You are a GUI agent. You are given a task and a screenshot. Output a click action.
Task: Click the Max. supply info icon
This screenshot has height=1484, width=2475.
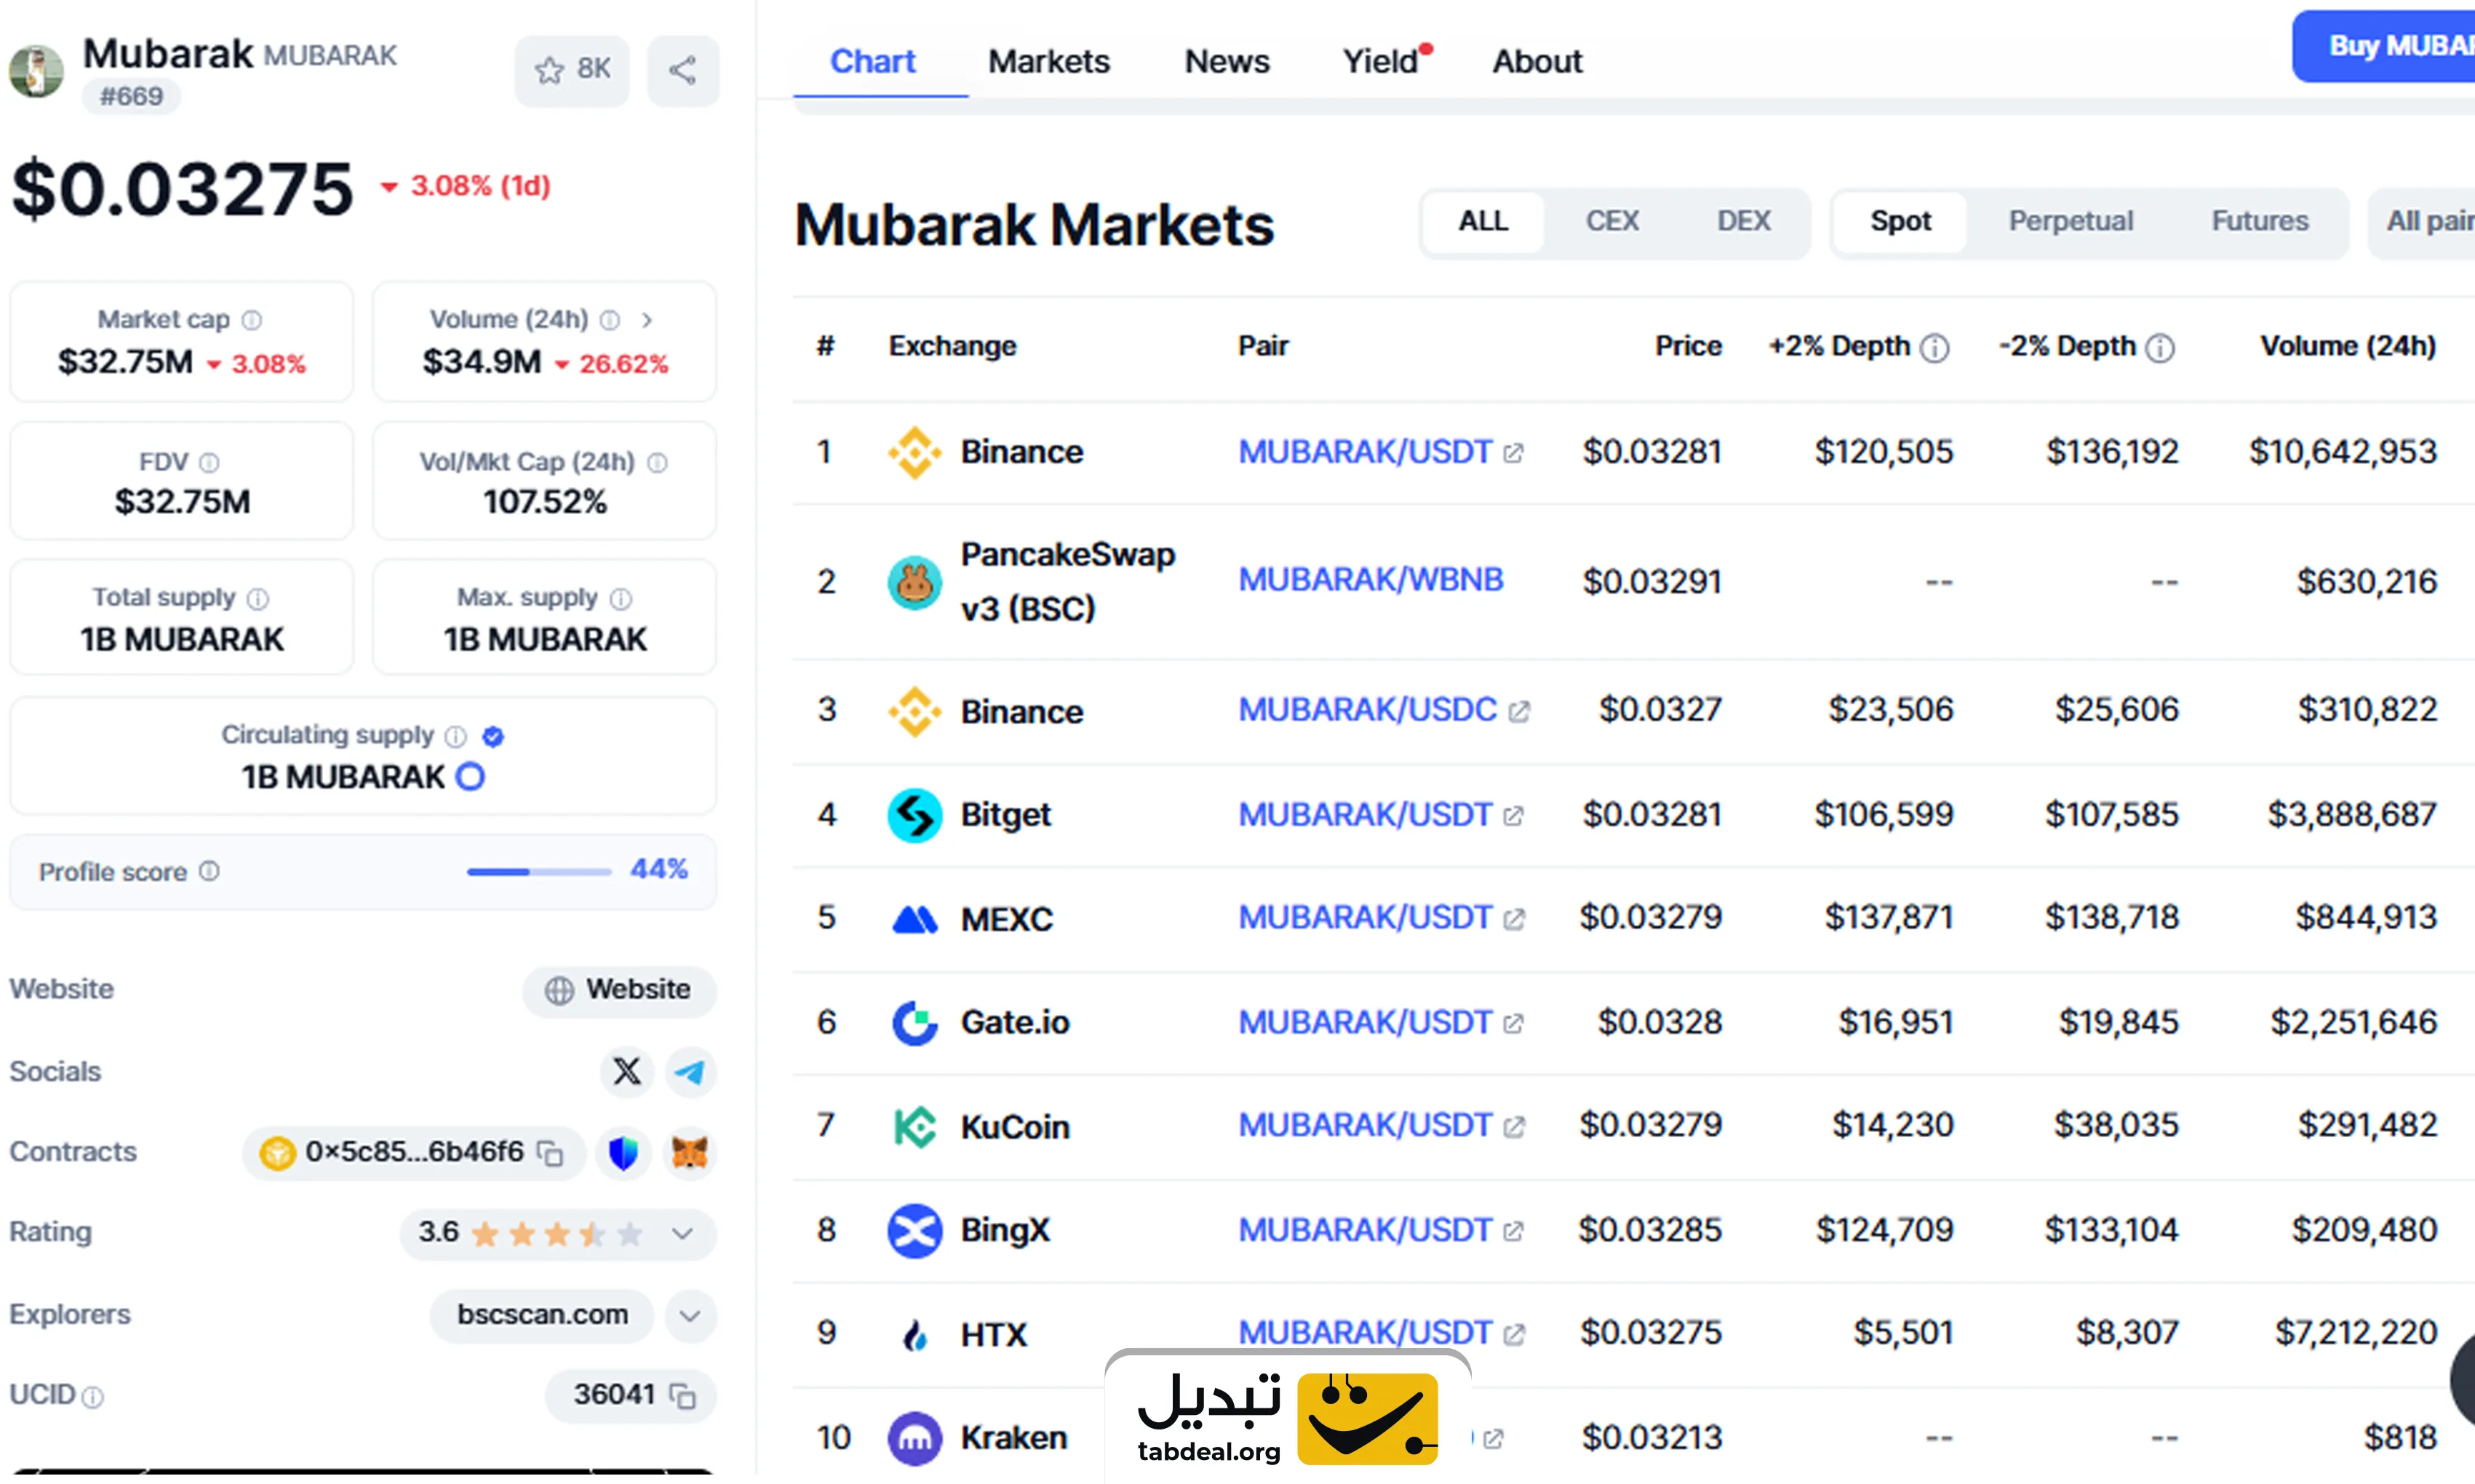click(621, 598)
